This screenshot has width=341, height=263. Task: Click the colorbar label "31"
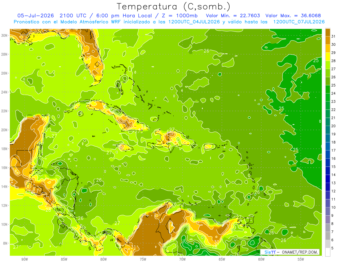pyautogui.click(x=334, y=36)
